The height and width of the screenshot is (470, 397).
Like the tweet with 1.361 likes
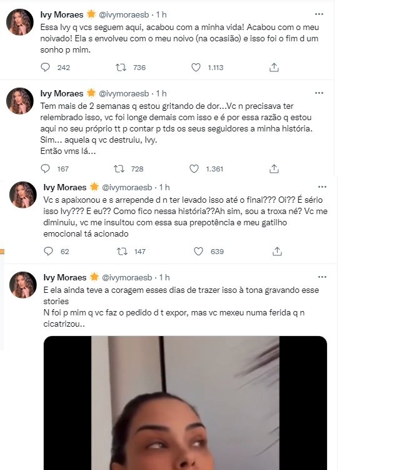click(x=196, y=169)
